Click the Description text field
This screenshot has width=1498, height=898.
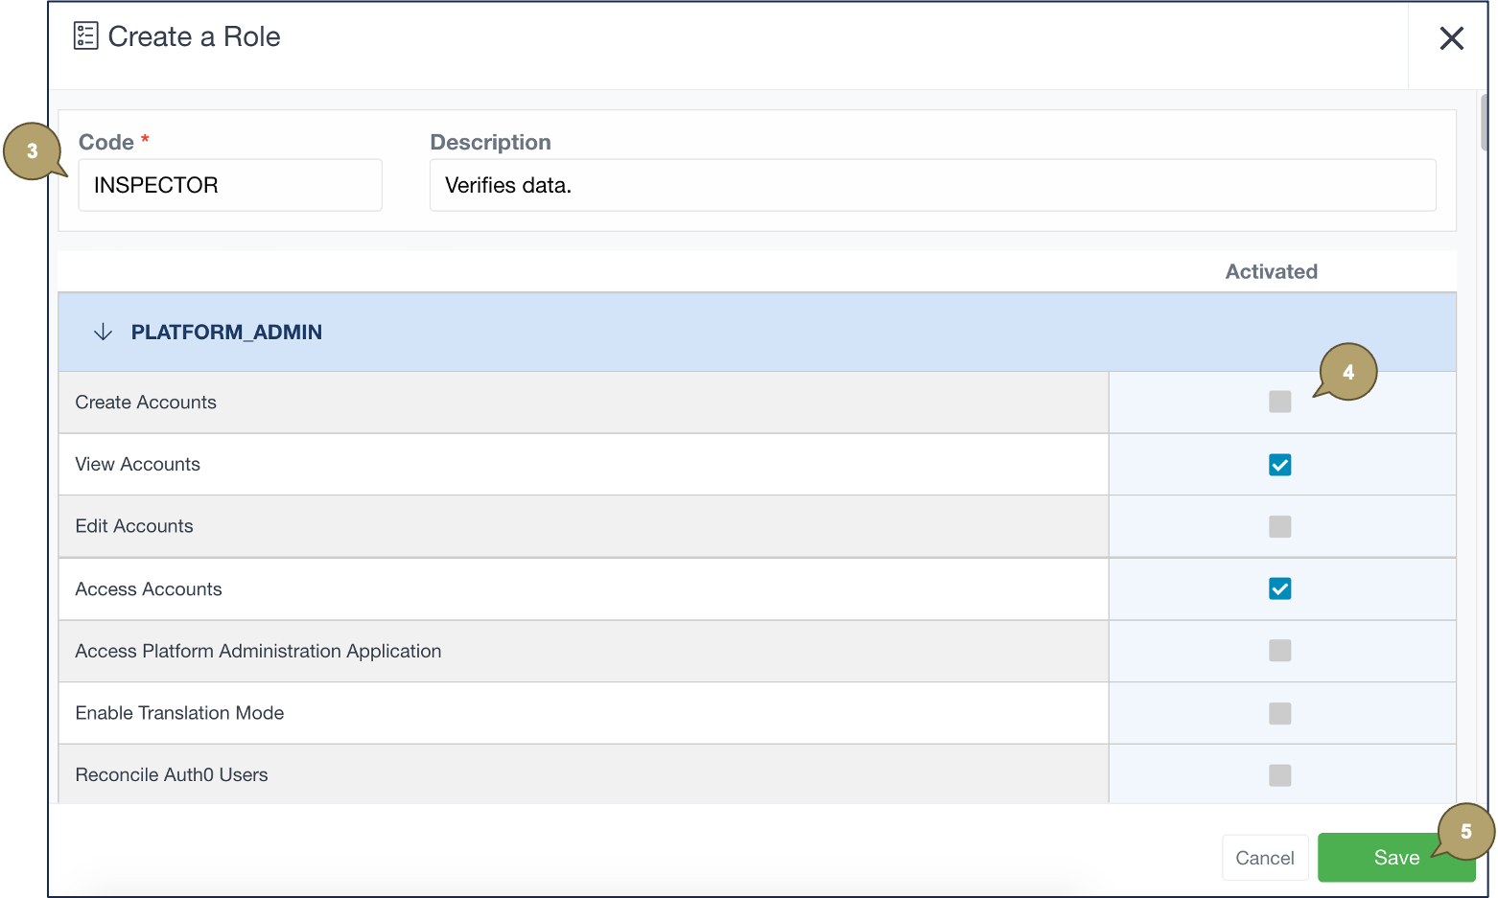932,185
